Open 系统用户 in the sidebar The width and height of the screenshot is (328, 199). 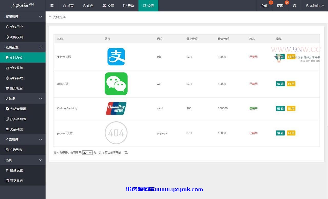(x=23, y=27)
